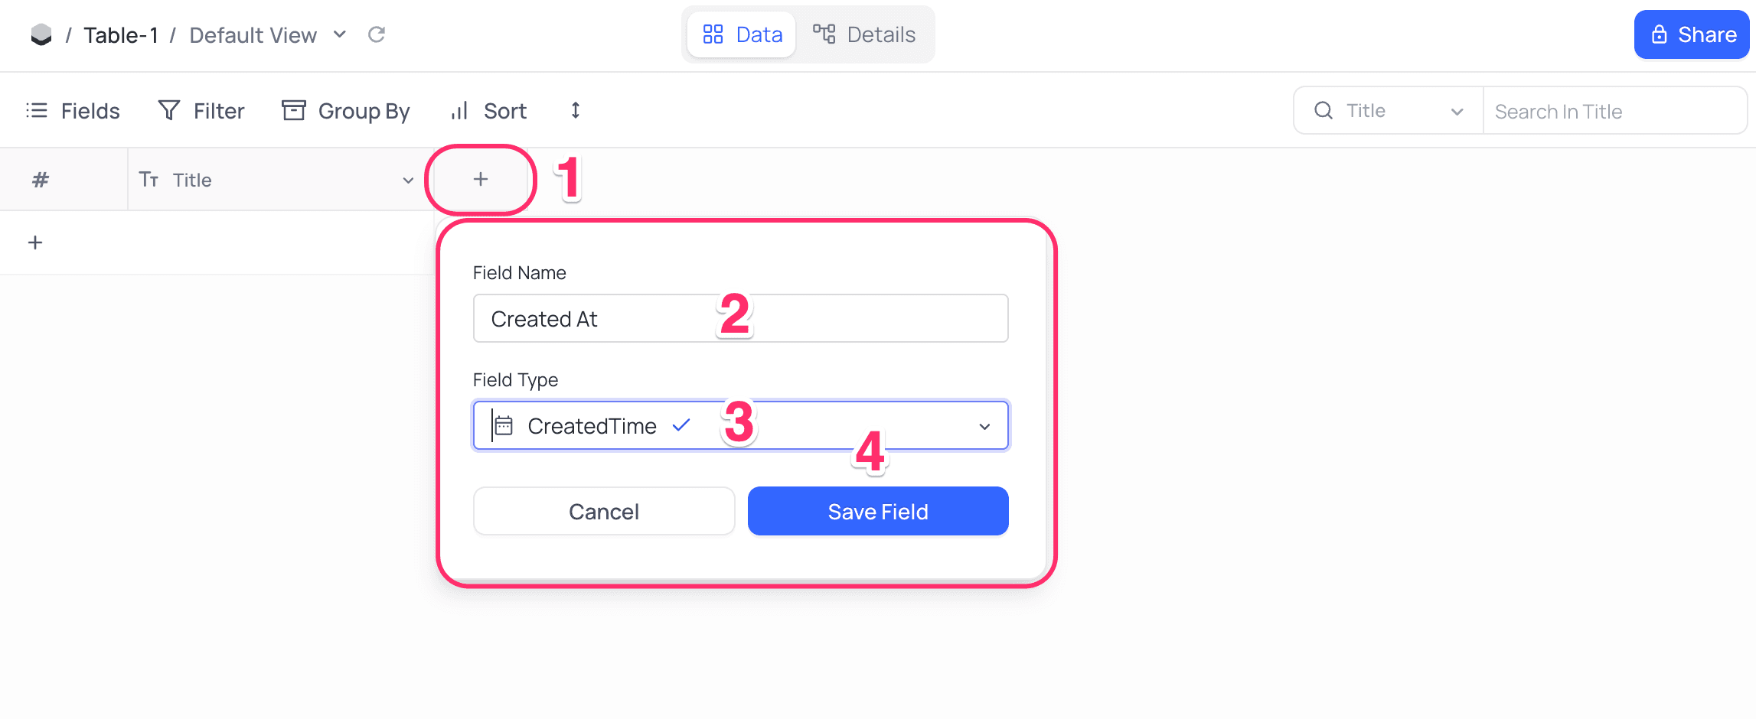Screen dimensions: 1756x719
Task: Open the Title column header menu chevron
Action: coord(408,181)
